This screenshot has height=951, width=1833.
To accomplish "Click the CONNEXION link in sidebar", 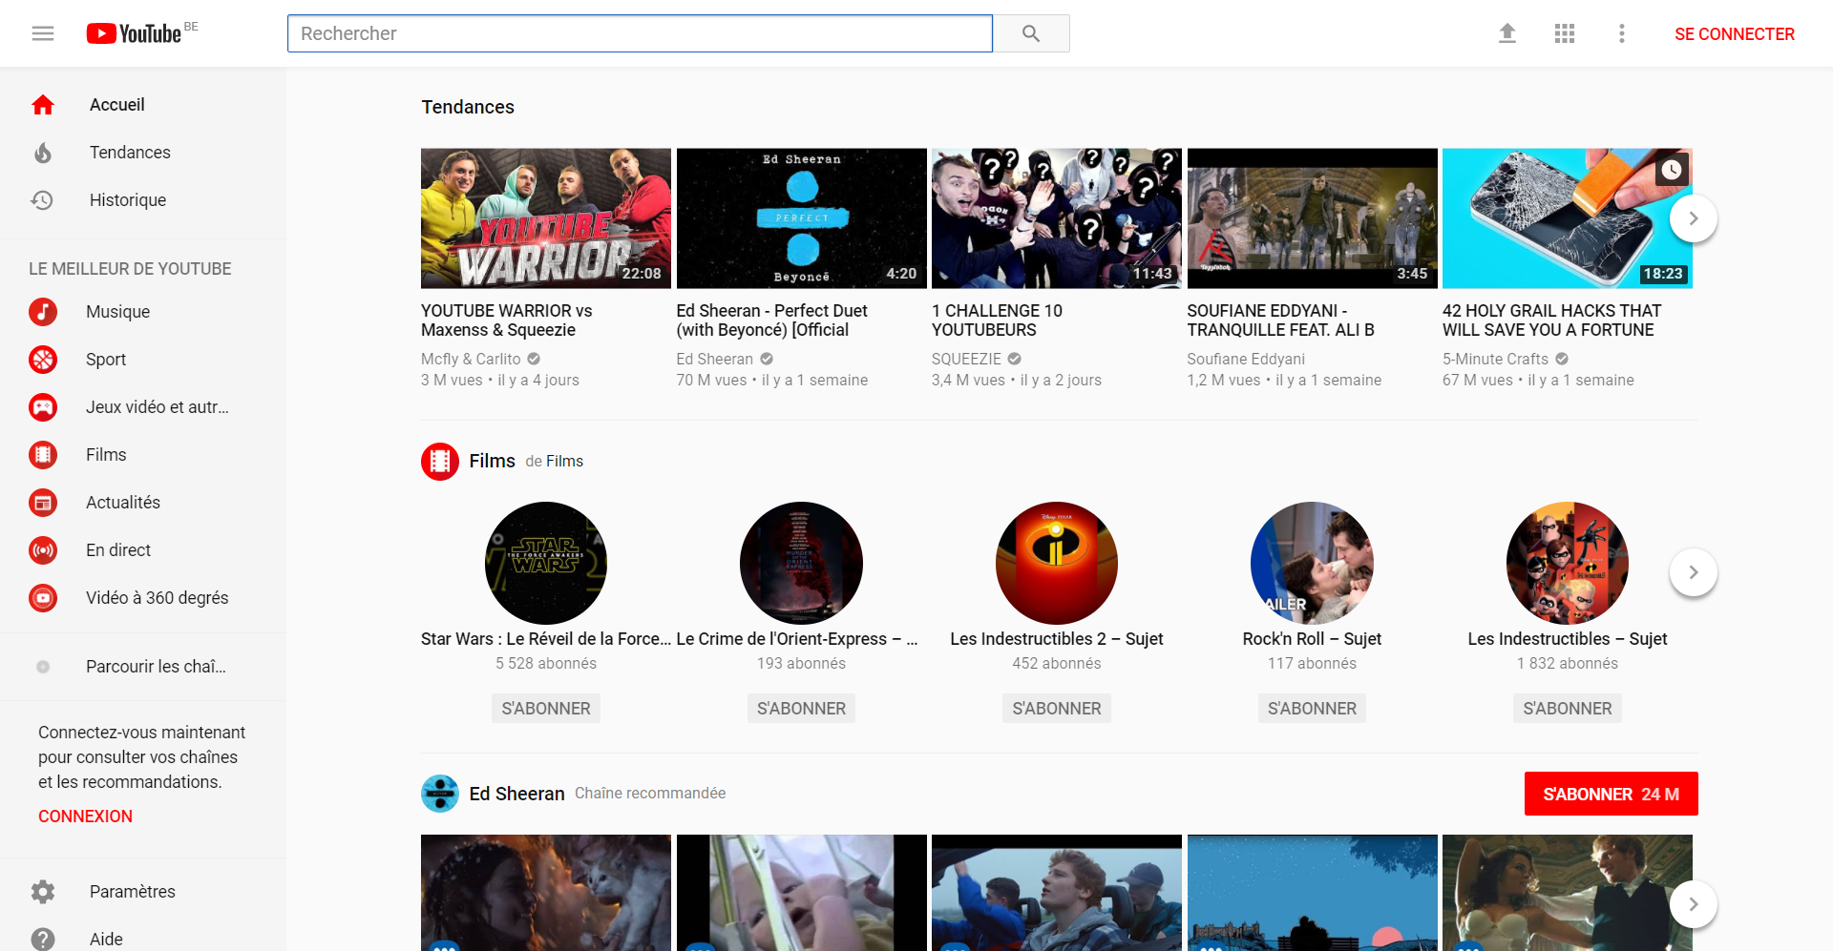I will pyautogui.click(x=85, y=817).
